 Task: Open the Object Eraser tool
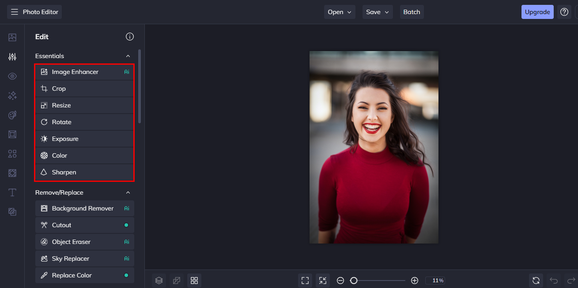[84, 242]
